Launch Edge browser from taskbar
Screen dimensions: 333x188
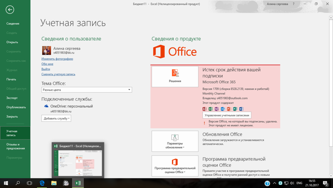tap(42, 183)
